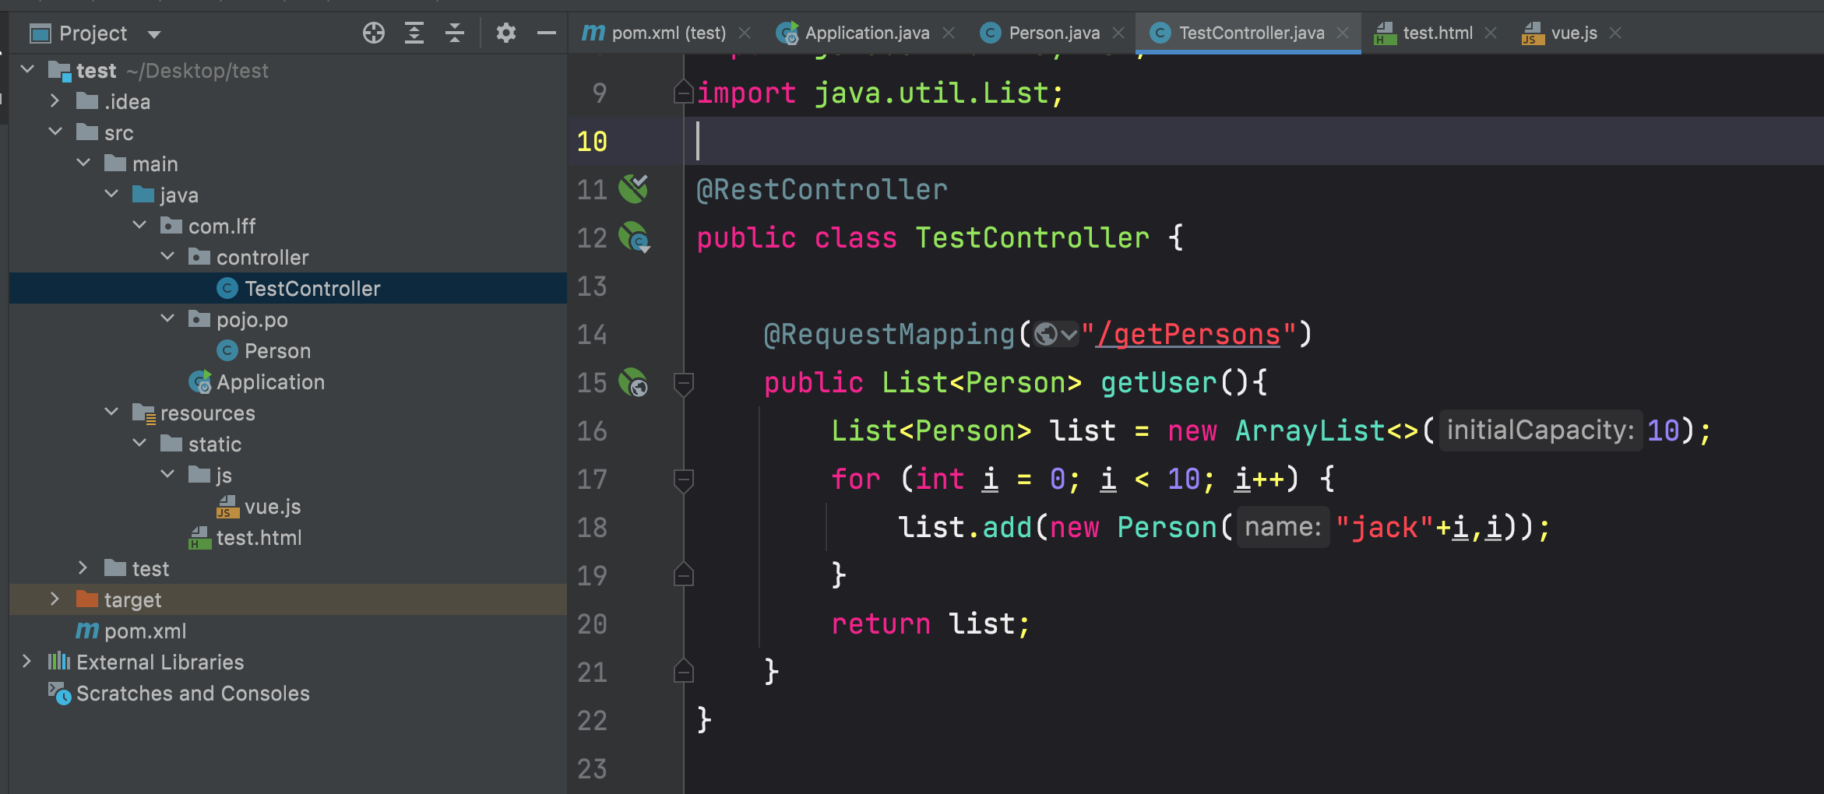The height and width of the screenshot is (794, 1824).
Task: Collapse the test project root node
Action: [27, 69]
